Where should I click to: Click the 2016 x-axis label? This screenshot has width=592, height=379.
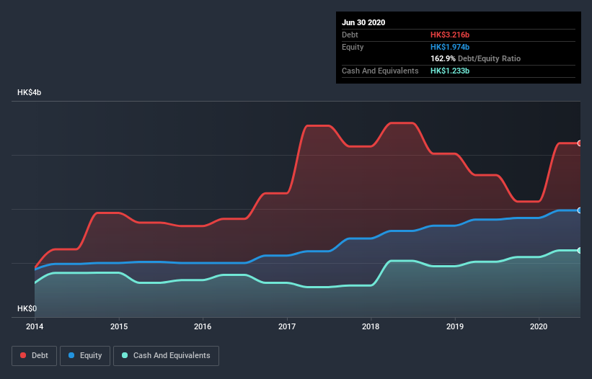(203, 326)
